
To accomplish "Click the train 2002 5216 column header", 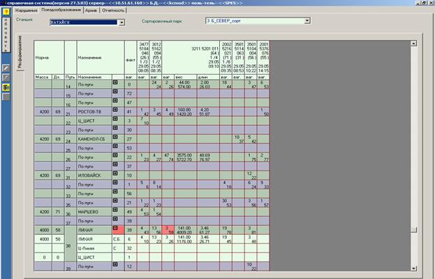I will tap(226, 57).
